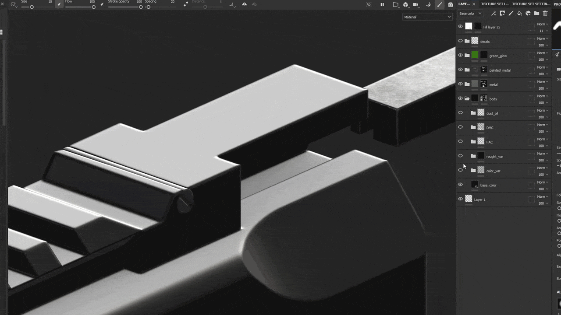
Task: Toggle visibility of the decals folder
Action: tap(460, 41)
